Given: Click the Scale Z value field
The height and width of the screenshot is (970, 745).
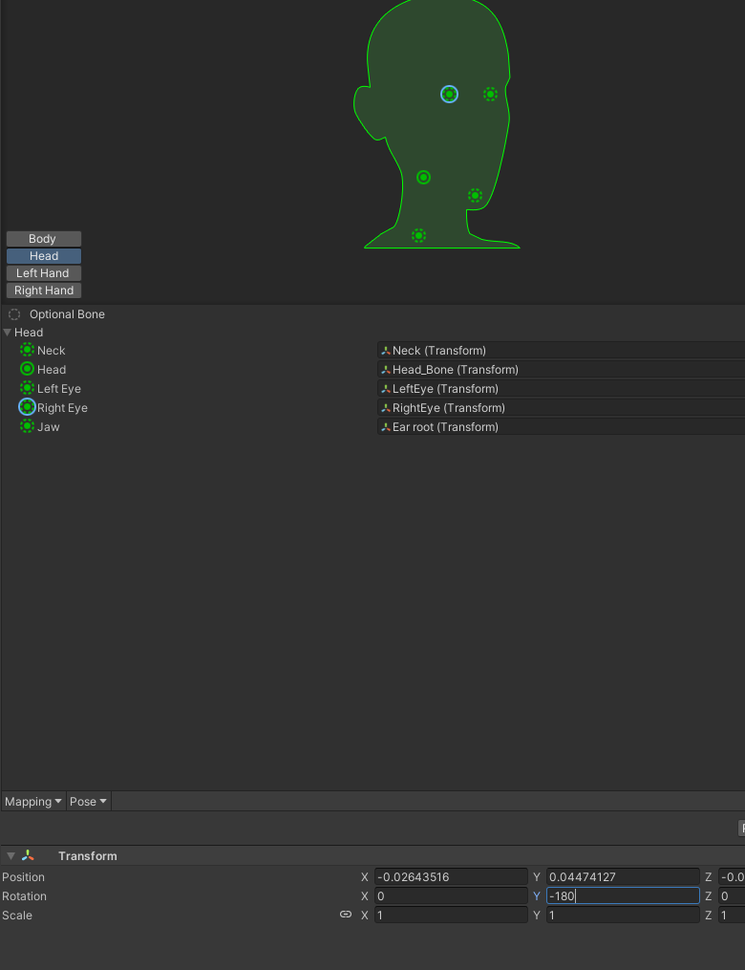Looking at the screenshot, I should click(x=732, y=915).
